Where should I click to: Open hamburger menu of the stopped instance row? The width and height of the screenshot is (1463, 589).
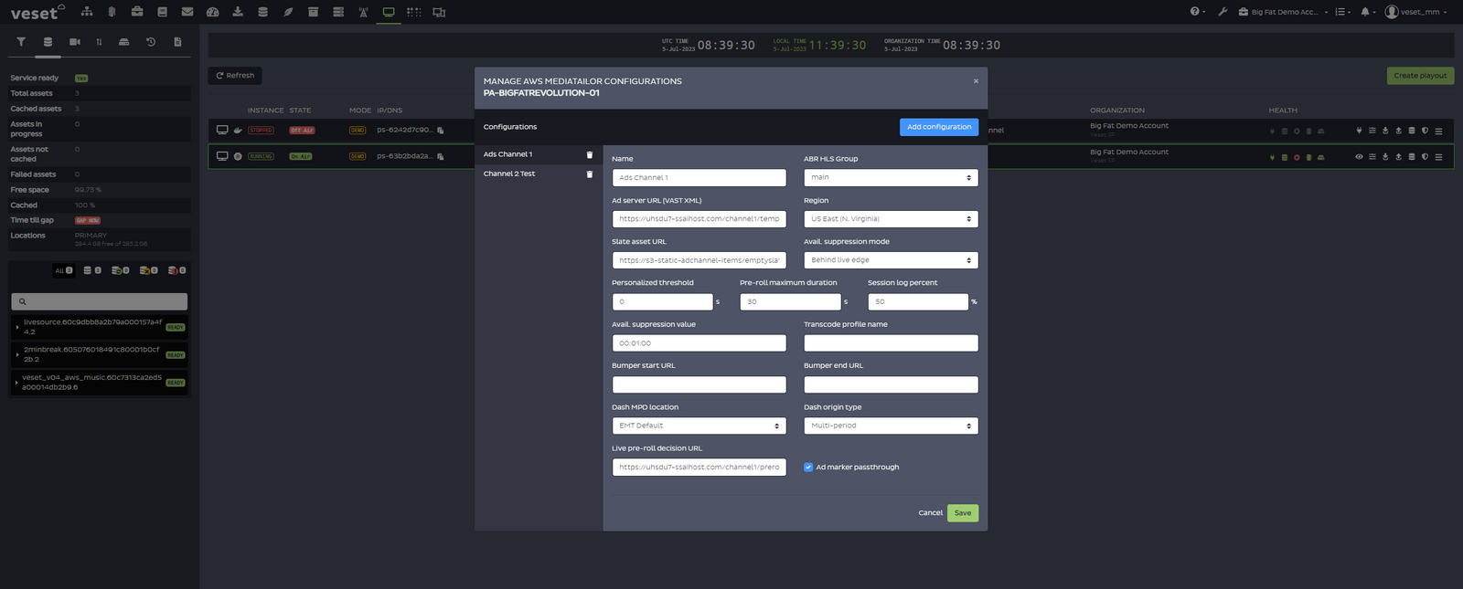[1438, 131]
